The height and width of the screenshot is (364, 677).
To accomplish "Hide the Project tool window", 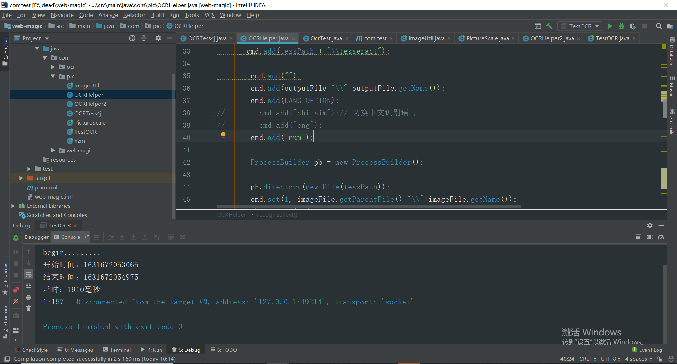I will pyautogui.click(x=170, y=38).
